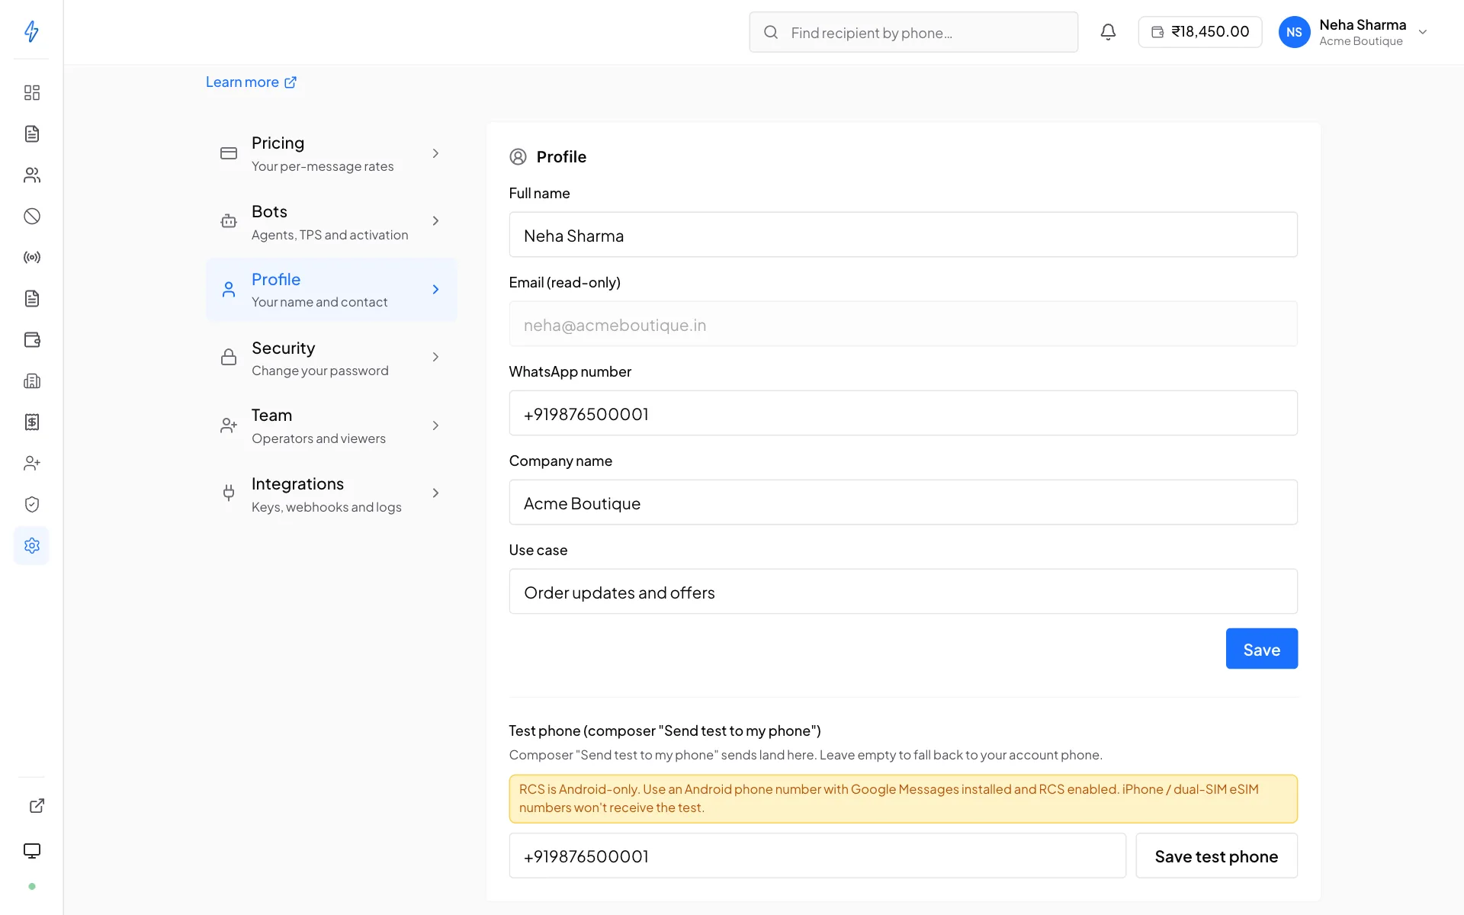Click the monitor icon in sidebar bottom
The image size is (1464, 915).
tap(31, 851)
